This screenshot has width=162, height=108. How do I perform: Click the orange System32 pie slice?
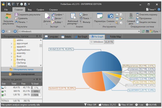pos(94,81)
